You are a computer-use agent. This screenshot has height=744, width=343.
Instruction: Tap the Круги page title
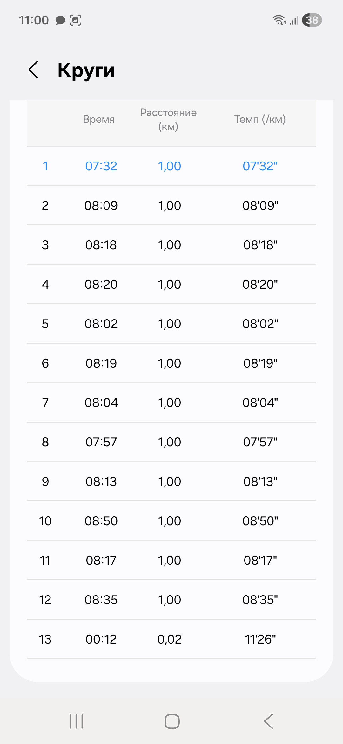[86, 70]
